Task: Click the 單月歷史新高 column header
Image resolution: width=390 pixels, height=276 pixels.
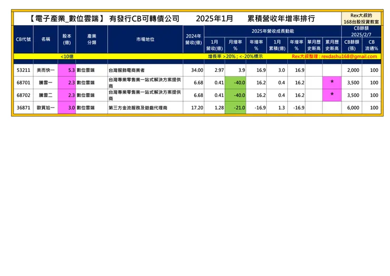Action: point(314,45)
